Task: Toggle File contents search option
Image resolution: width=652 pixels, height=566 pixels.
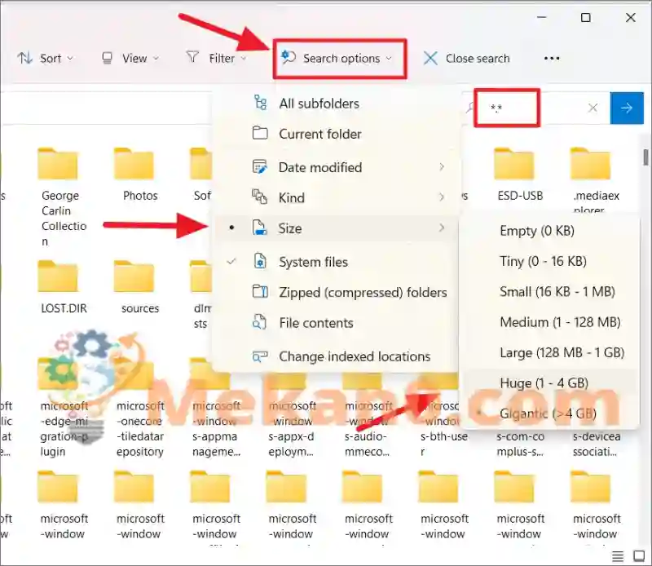Action: [x=337, y=323]
